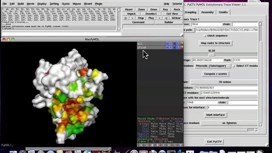Click the Rank input field showing 13.51
The image size is (272, 153).
(x=245, y=60)
